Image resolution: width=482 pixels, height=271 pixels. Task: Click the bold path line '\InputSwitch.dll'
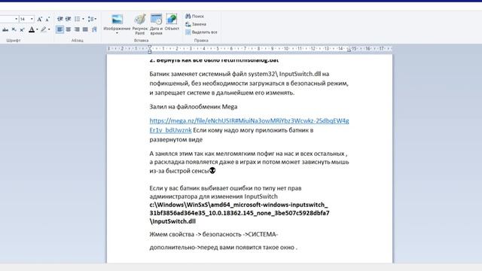point(172,221)
